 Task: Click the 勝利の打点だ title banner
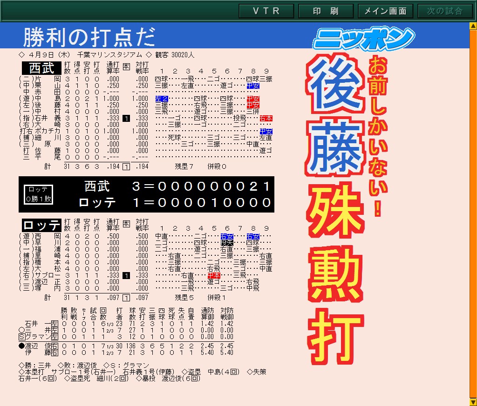89,37
